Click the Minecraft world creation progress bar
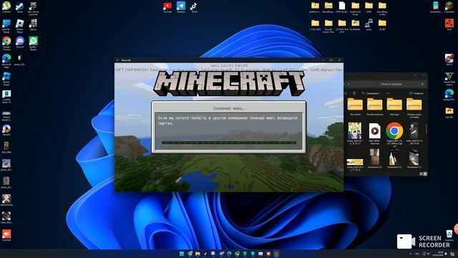The height and width of the screenshot is (258, 458). (x=229, y=143)
